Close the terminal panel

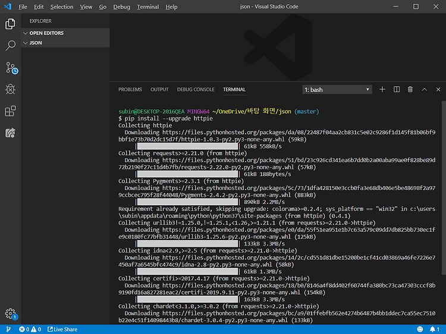click(438, 90)
